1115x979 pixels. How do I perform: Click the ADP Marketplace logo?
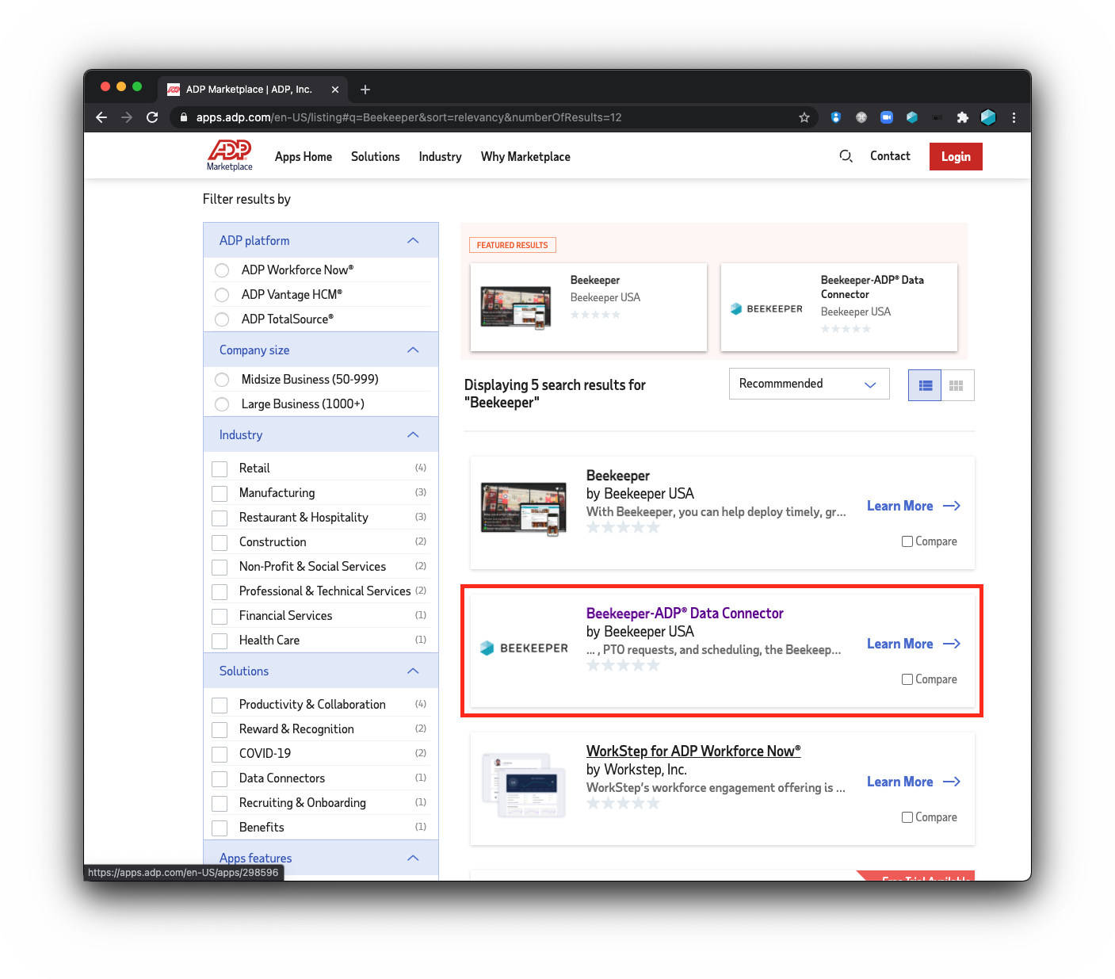point(230,155)
